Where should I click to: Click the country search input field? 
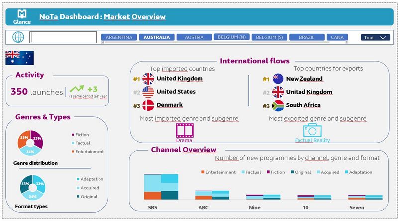click(63, 37)
